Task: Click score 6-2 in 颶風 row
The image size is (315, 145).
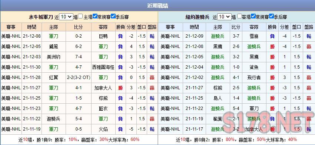Action: tap(78, 46)
